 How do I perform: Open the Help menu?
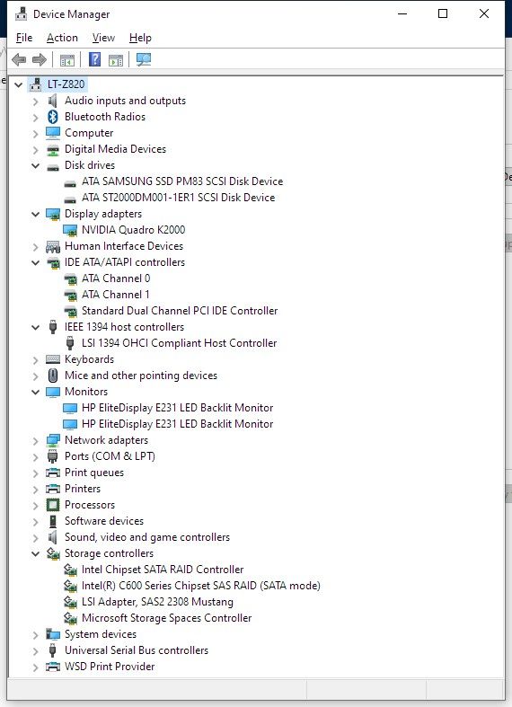coord(140,38)
